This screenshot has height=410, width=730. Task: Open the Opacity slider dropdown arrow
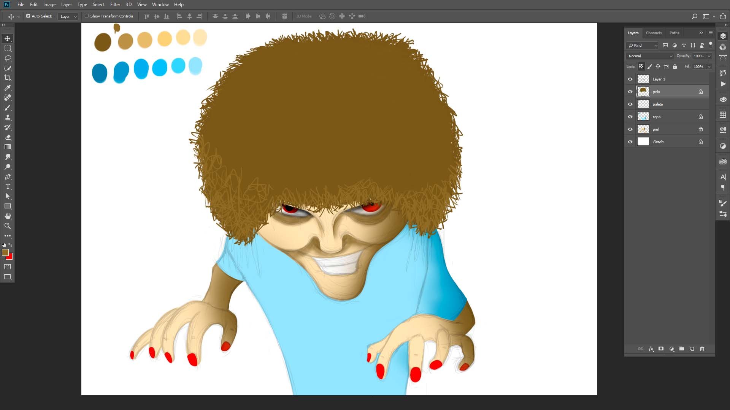click(x=709, y=56)
